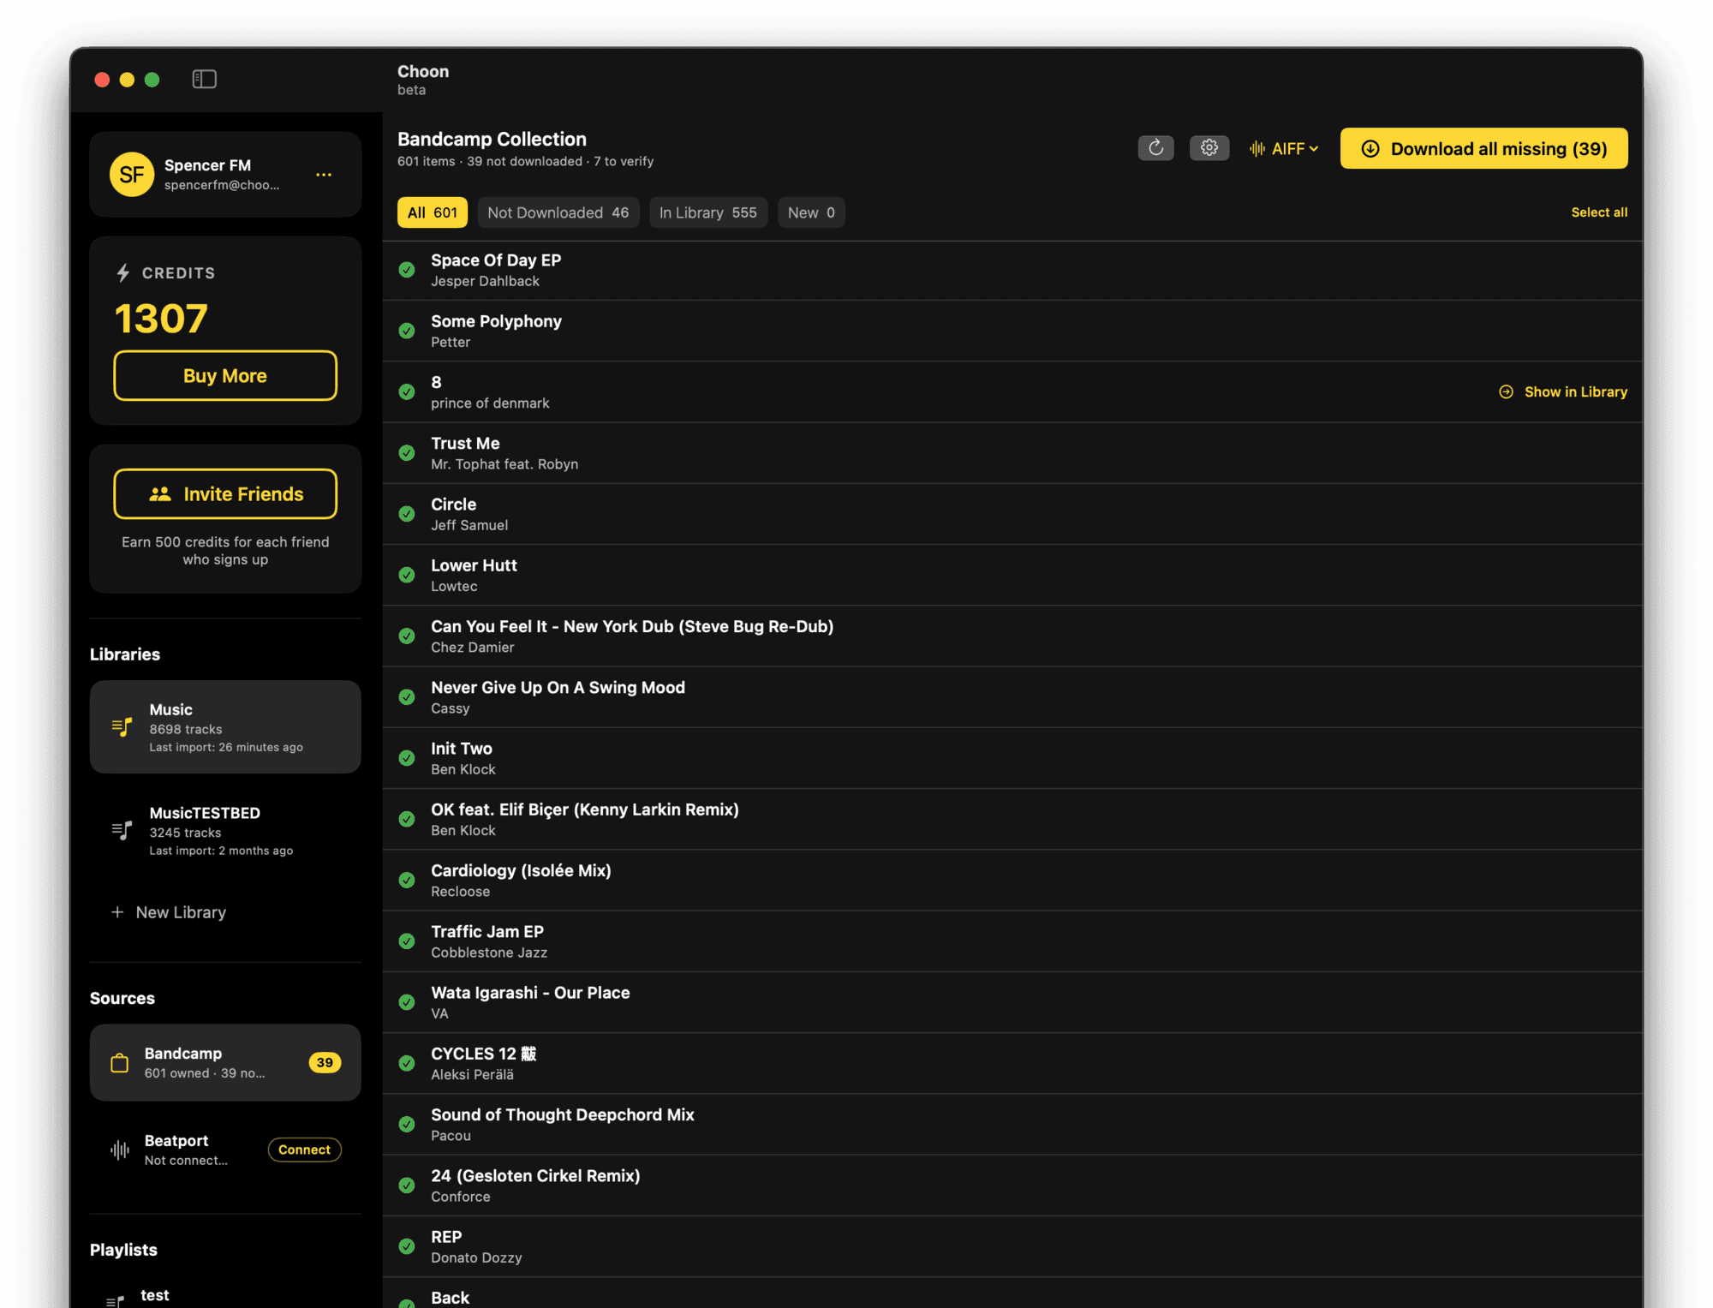Select Circle by Jeff Samuel
The height and width of the screenshot is (1308, 1713).
click(1012, 514)
